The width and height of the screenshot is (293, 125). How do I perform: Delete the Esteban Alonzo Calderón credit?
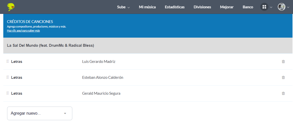pos(283,77)
